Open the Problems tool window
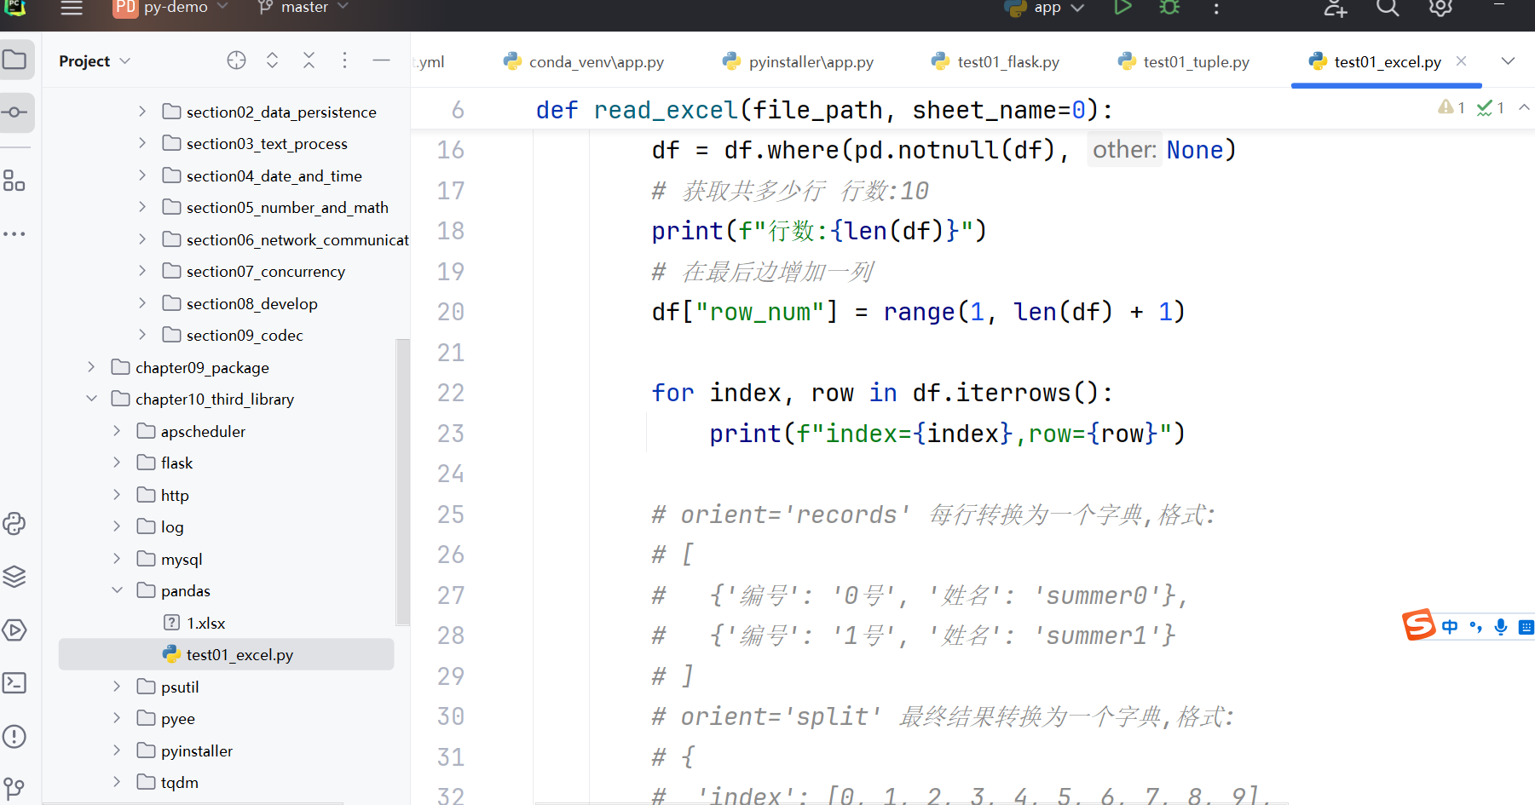Image resolution: width=1535 pixels, height=805 pixels. (x=14, y=736)
